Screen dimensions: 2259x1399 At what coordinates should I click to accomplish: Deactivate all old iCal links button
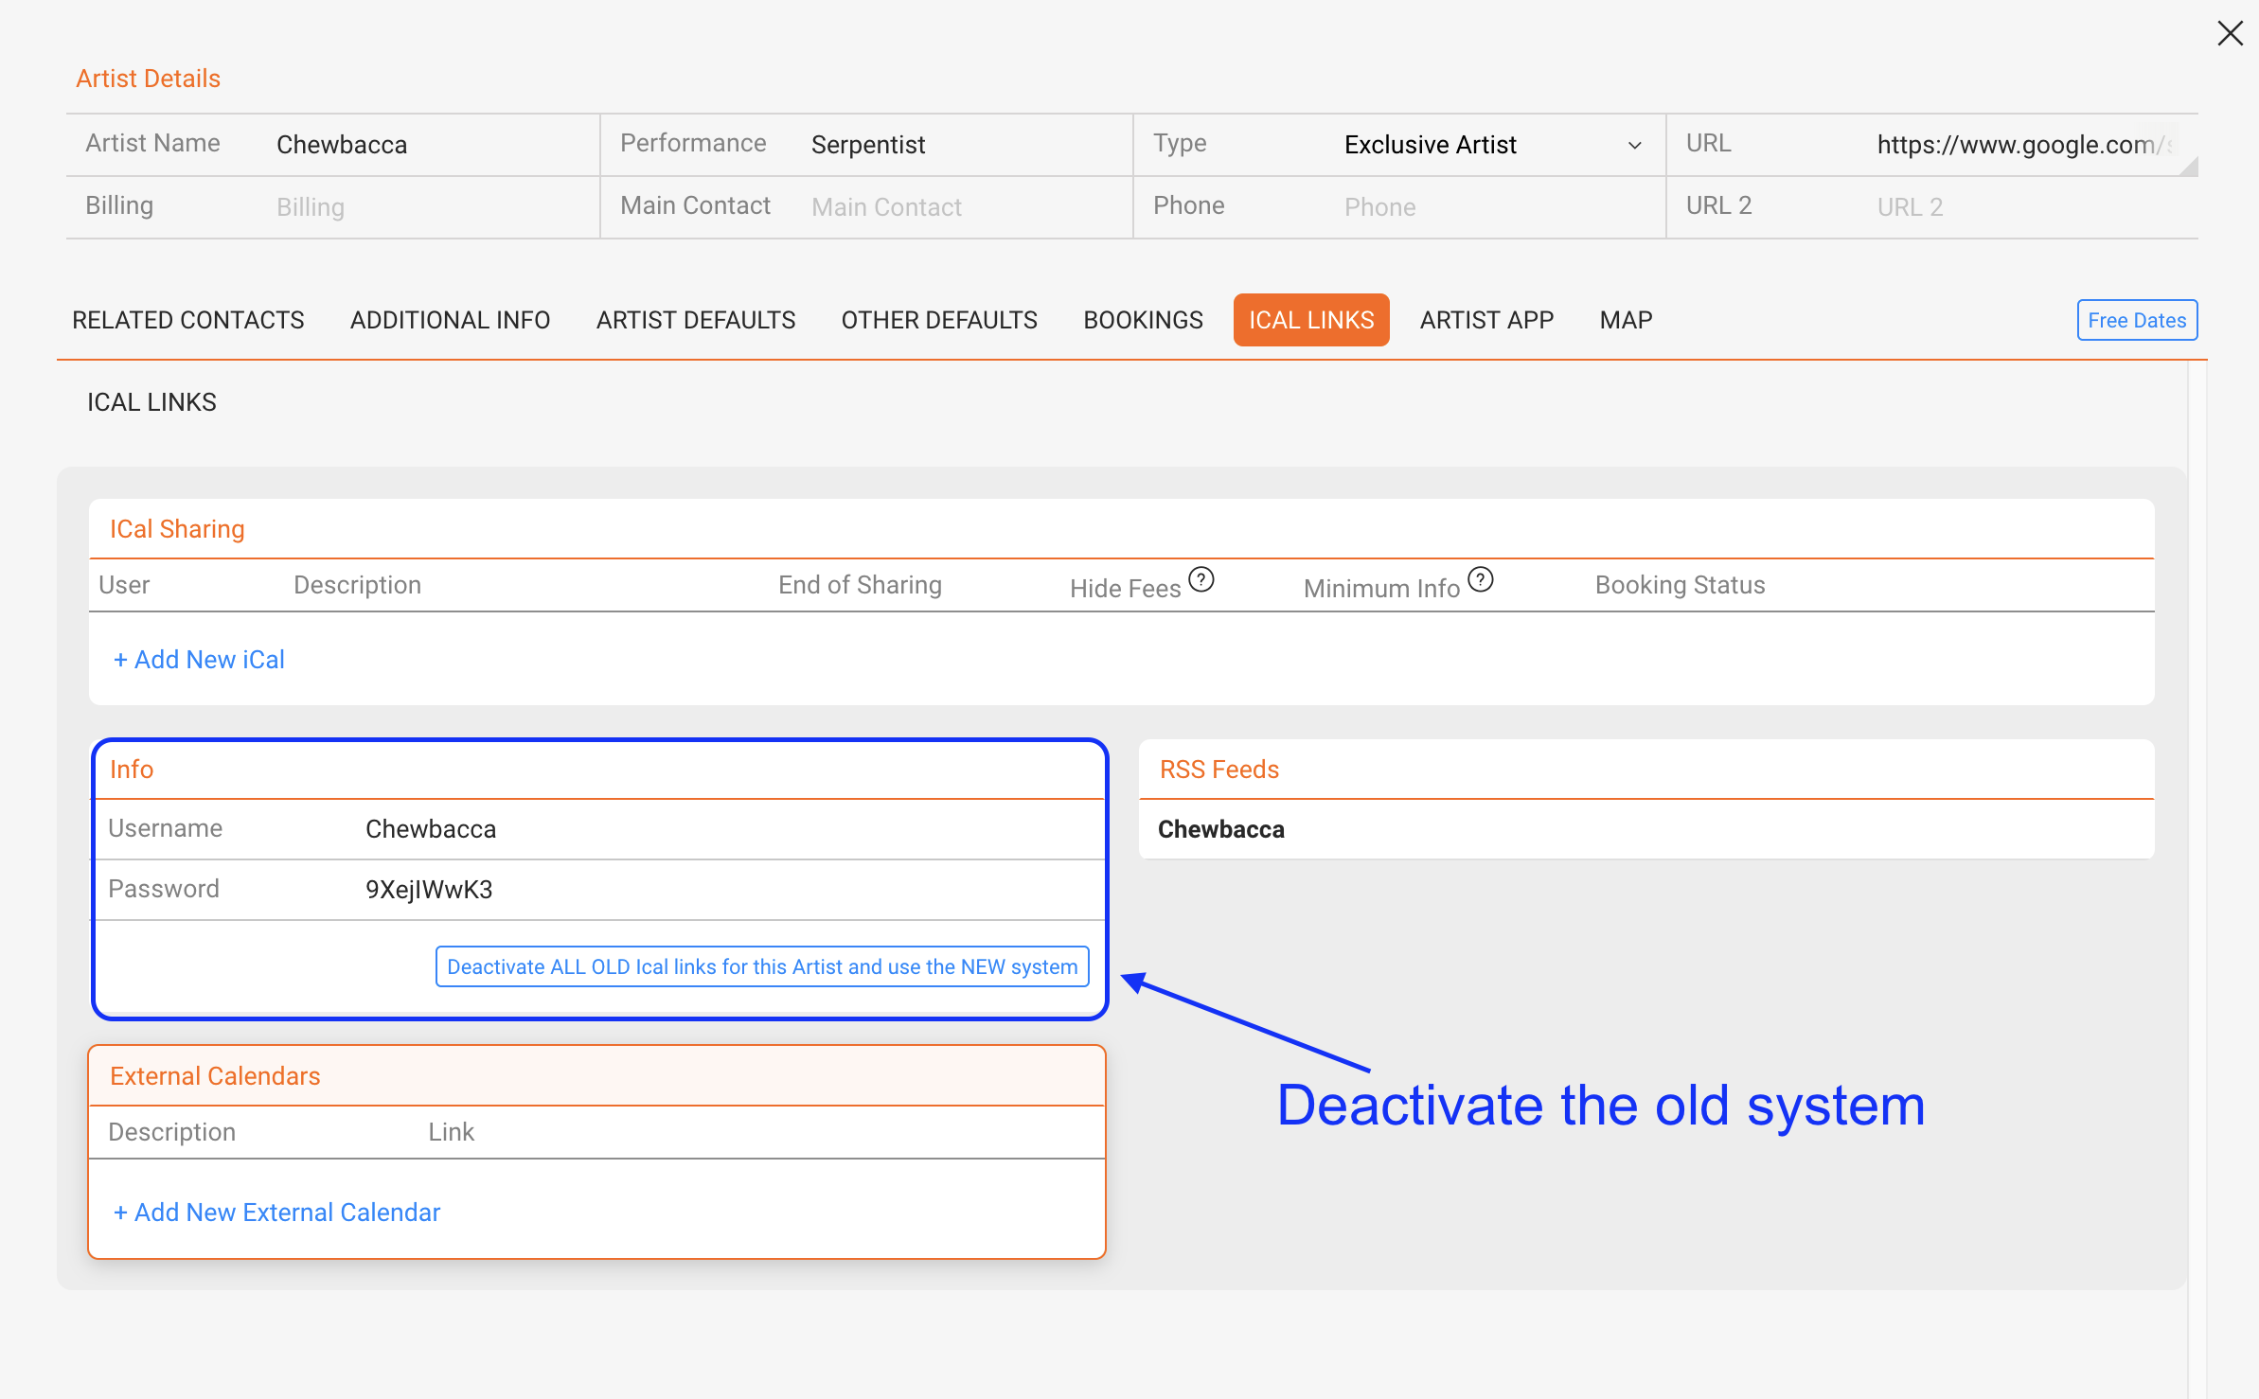coord(762,966)
